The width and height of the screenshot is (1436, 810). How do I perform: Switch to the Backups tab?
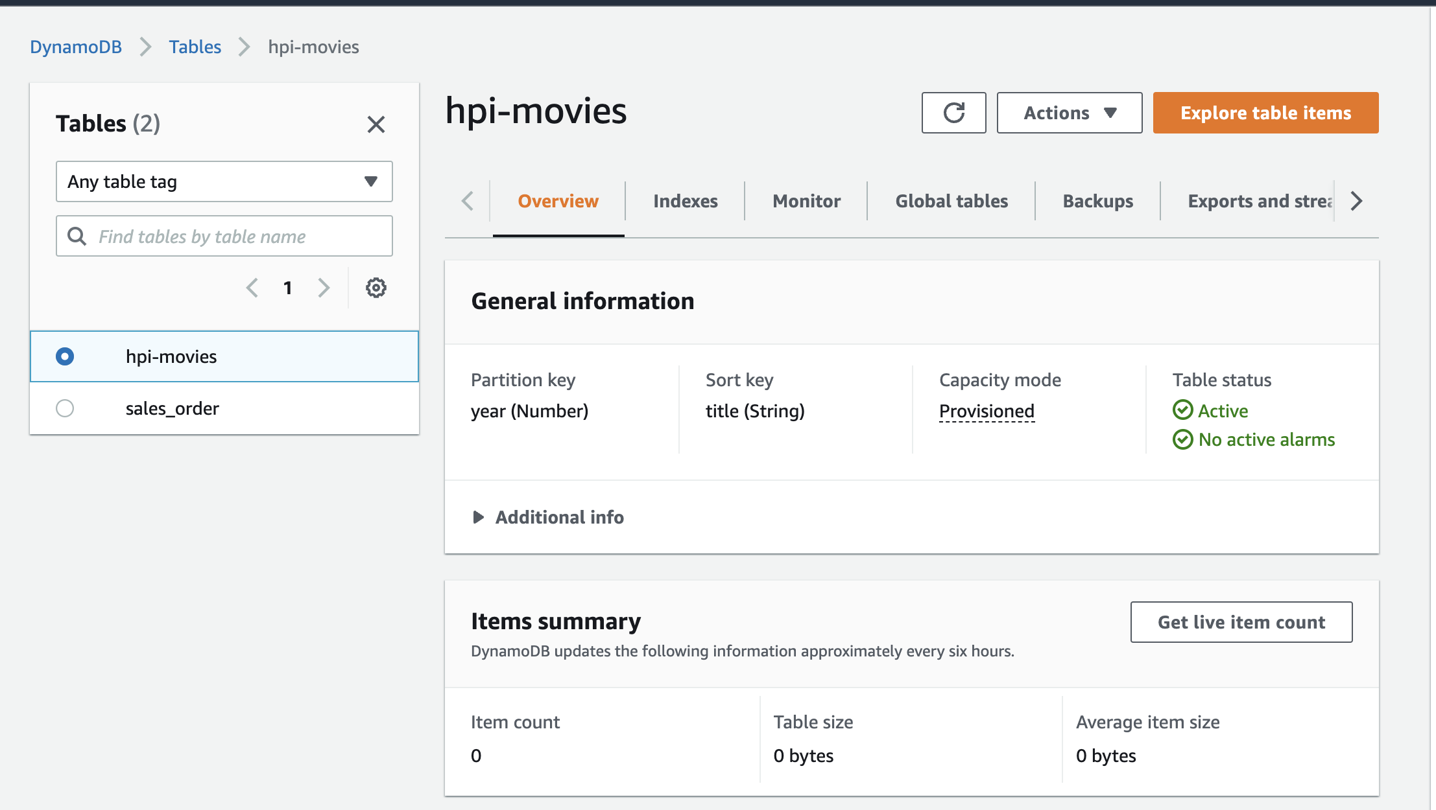pos(1097,202)
